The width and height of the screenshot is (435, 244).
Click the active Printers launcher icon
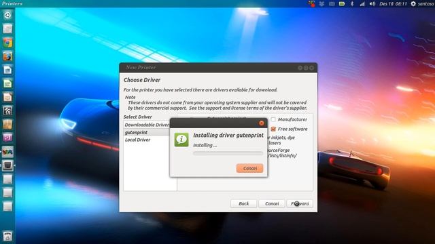click(x=7, y=165)
